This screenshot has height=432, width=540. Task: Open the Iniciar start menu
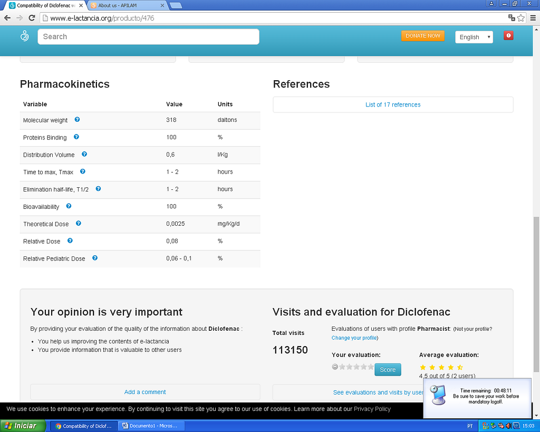(23, 426)
